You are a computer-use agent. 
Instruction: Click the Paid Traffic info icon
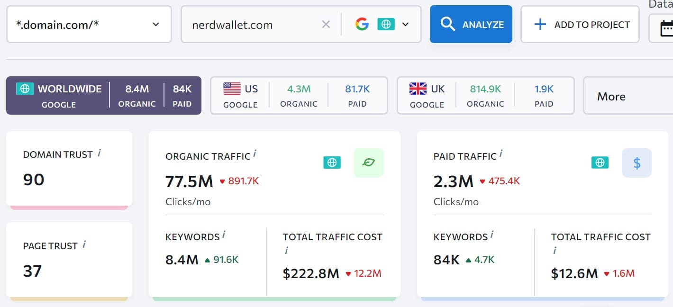pyautogui.click(x=501, y=153)
